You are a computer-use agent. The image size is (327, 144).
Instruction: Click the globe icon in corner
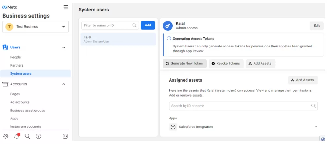click(x=323, y=139)
